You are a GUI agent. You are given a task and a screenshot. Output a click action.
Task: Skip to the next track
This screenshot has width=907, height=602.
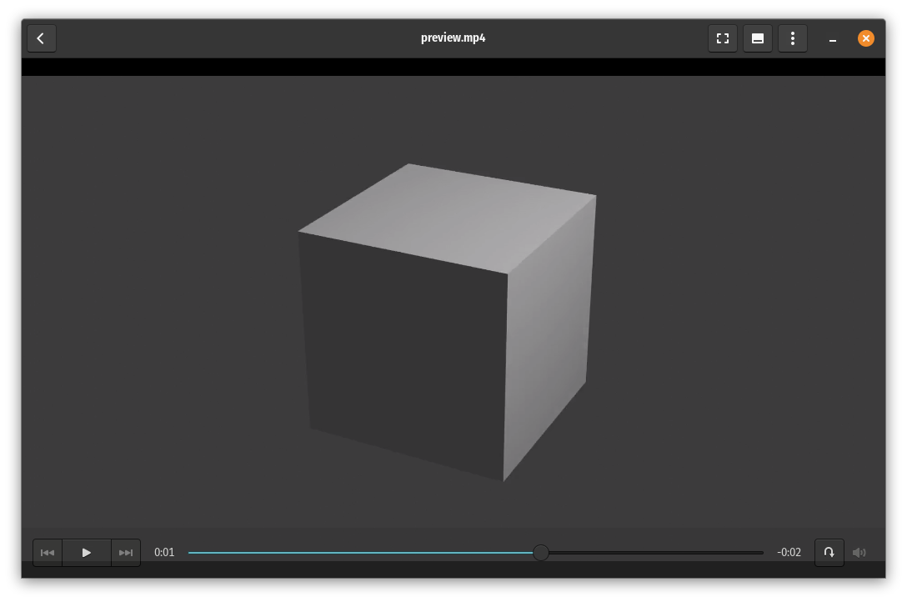(126, 553)
